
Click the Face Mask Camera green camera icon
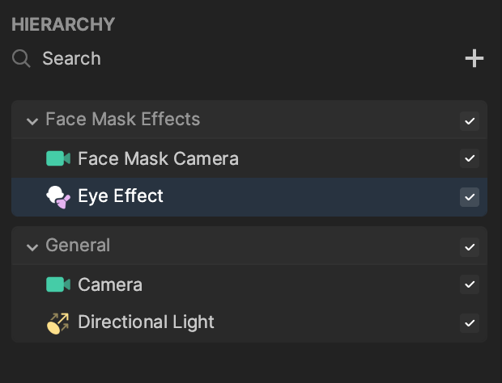tap(58, 158)
